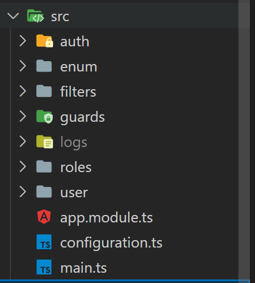Select the main.ts file name
Viewport: 255px width, 283px height.
(x=83, y=268)
